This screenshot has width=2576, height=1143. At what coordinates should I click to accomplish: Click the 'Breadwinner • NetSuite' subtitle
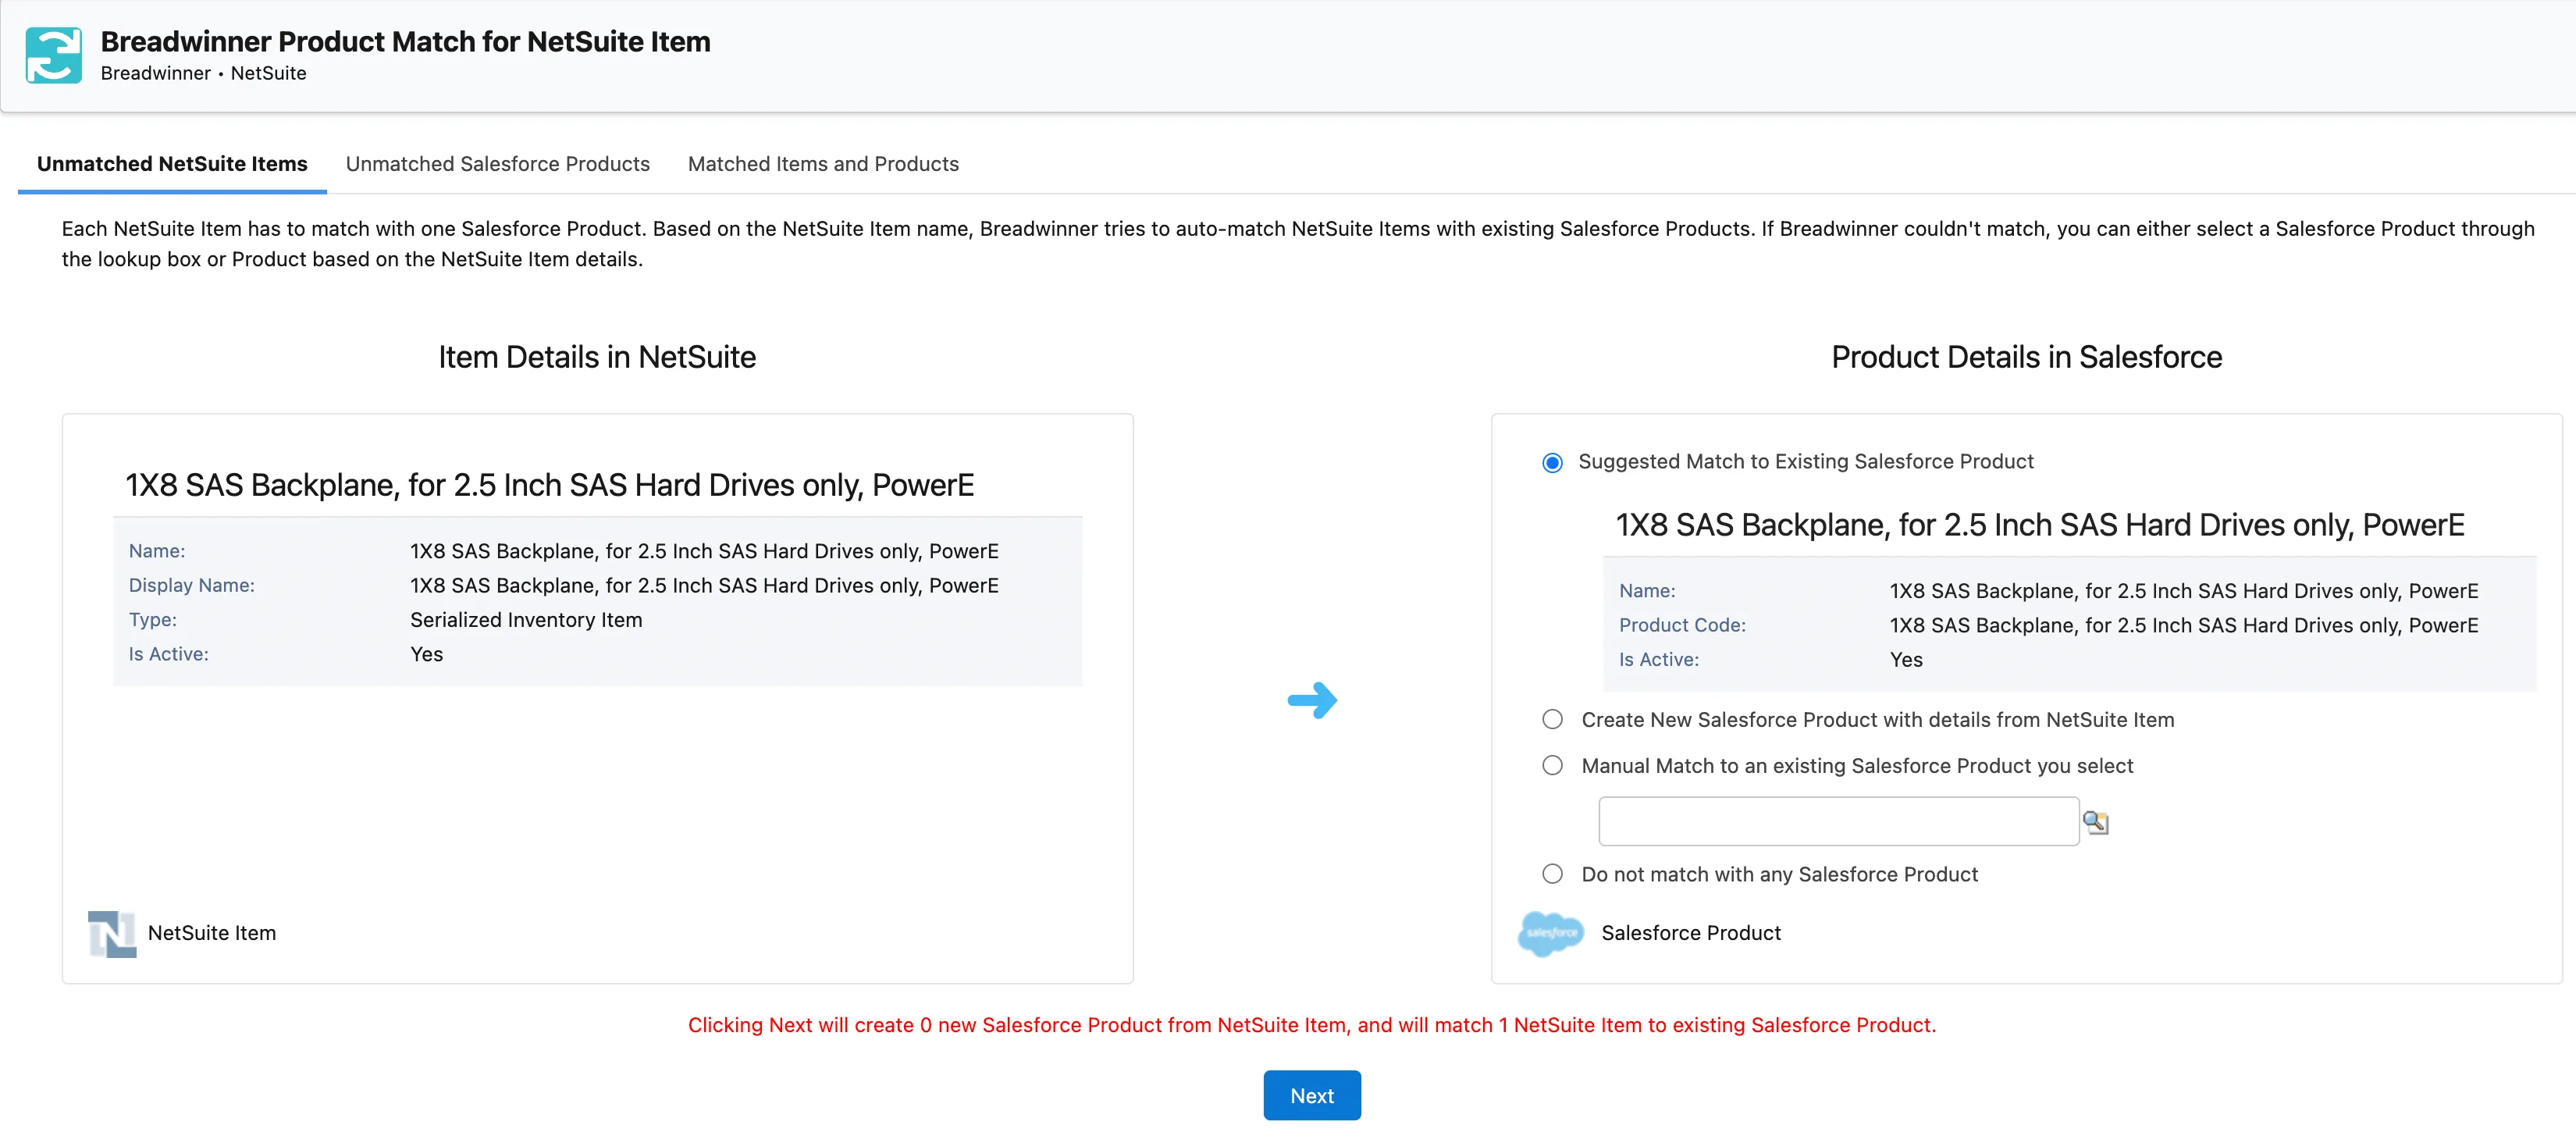point(203,73)
